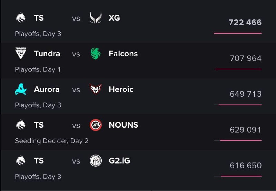Click the 722 466 viewers bar

pos(238,33)
